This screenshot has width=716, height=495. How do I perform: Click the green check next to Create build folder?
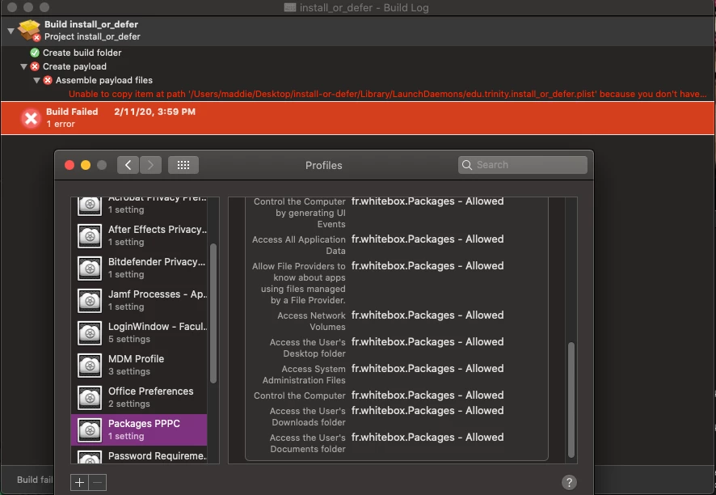click(x=35, y=53)
